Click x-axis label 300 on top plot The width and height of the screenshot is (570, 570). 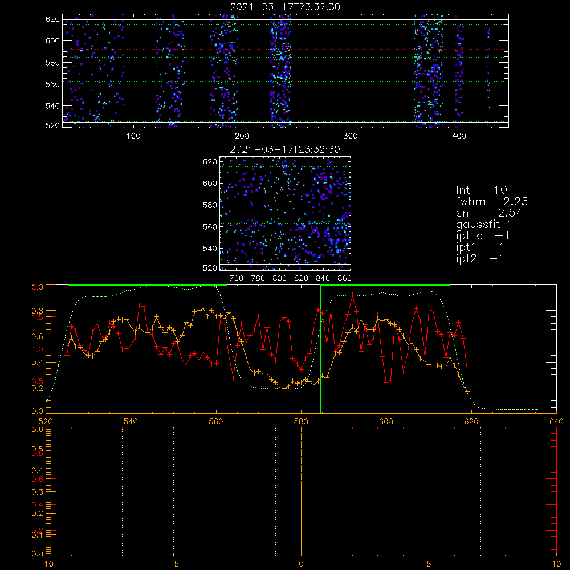point(351,136)
